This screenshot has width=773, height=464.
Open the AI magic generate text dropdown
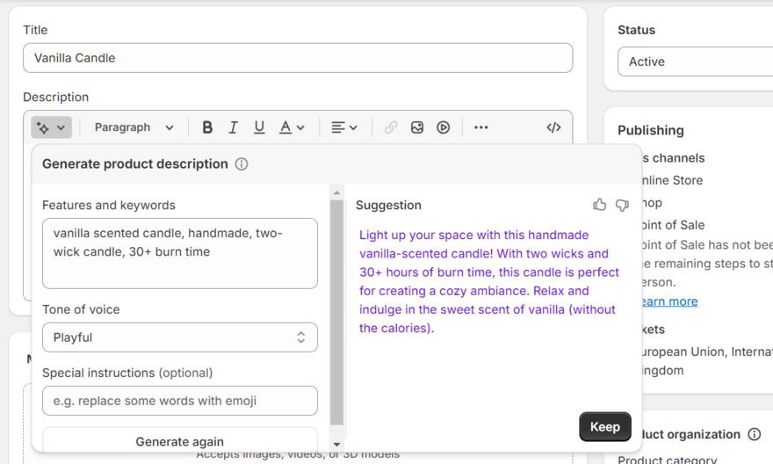51,127
